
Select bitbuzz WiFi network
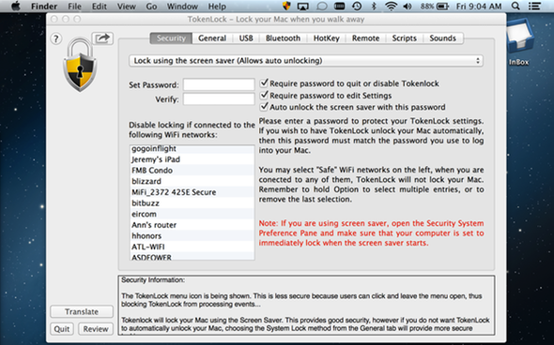(x=192, y=202)
